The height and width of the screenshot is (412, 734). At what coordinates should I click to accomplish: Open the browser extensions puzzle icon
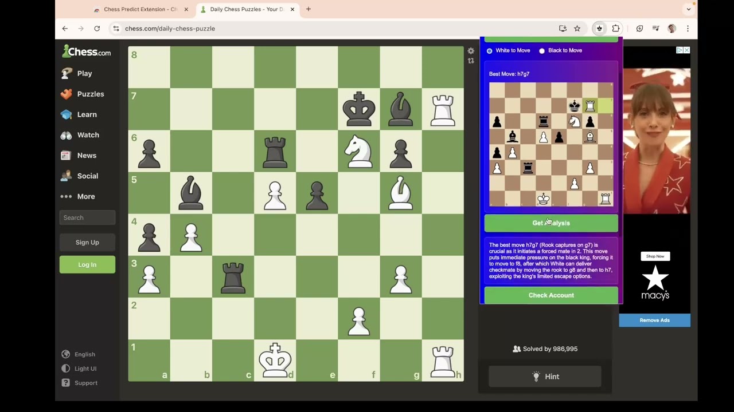coord(616,29)
